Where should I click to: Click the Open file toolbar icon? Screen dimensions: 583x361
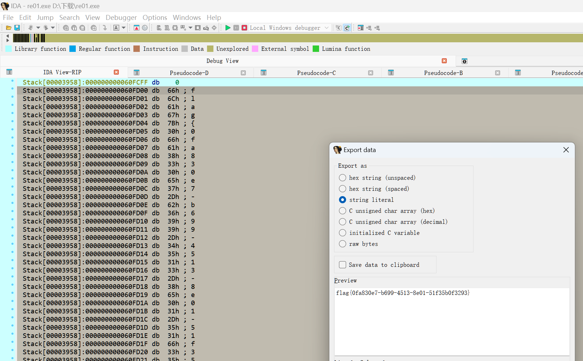(x=9, y=28)
